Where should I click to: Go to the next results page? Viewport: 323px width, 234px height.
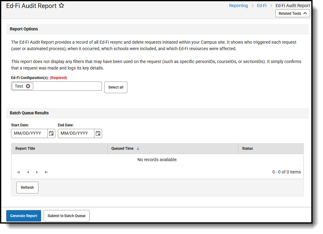[37, 172]
